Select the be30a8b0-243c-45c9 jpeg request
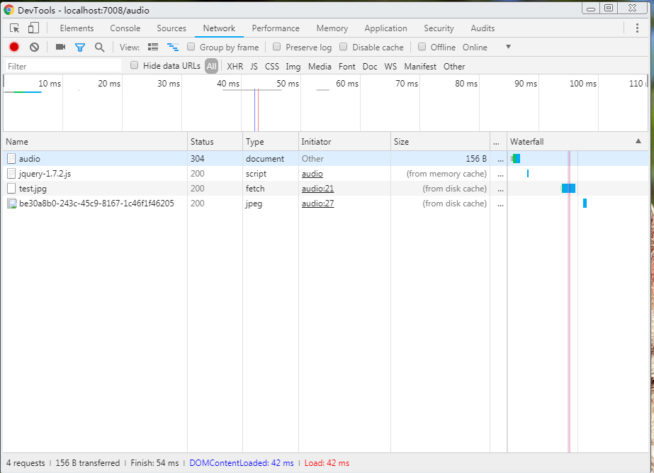Screen dimensions: 654x473 tap(325, 204)
